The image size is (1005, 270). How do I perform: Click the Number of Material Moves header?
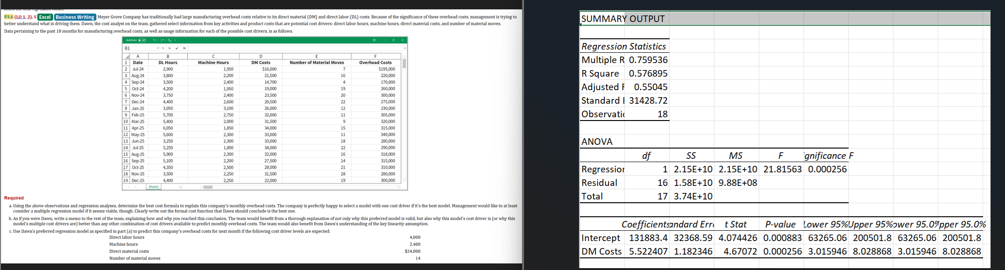pos(317,63)
